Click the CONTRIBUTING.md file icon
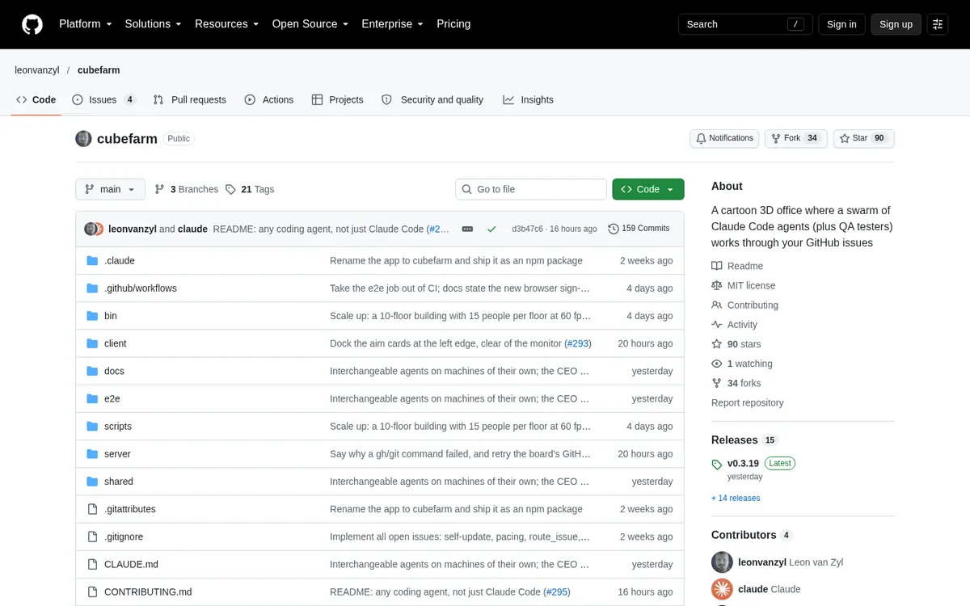The width and height of the screenshot is (970, 606). [92, 592]
